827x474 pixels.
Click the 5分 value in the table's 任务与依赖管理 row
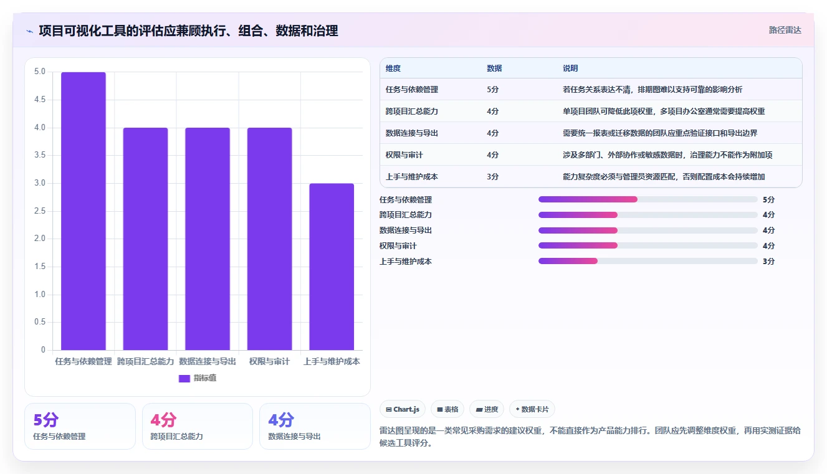[492, 90]
